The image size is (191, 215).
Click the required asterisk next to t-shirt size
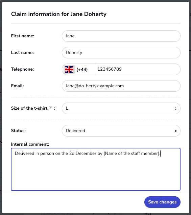(51, 107)
